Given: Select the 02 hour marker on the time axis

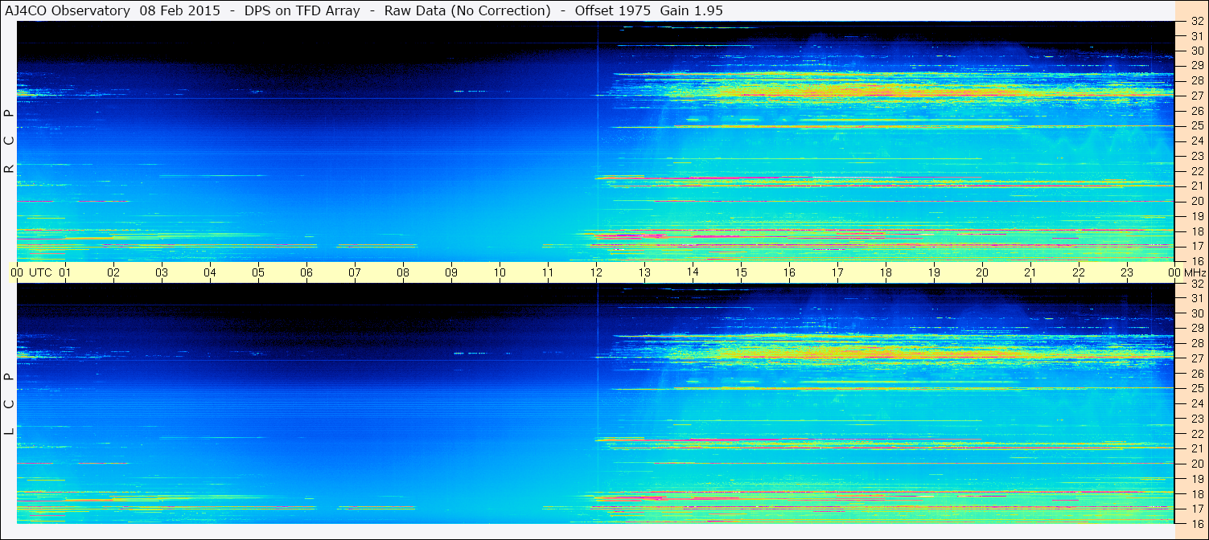Looking at the screenshot, I should [113, 272].
